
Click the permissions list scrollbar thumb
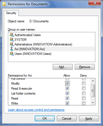tap(93, 91)
